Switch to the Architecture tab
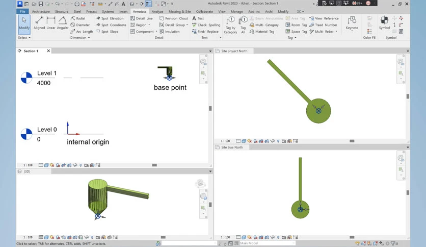 point(41,11)
